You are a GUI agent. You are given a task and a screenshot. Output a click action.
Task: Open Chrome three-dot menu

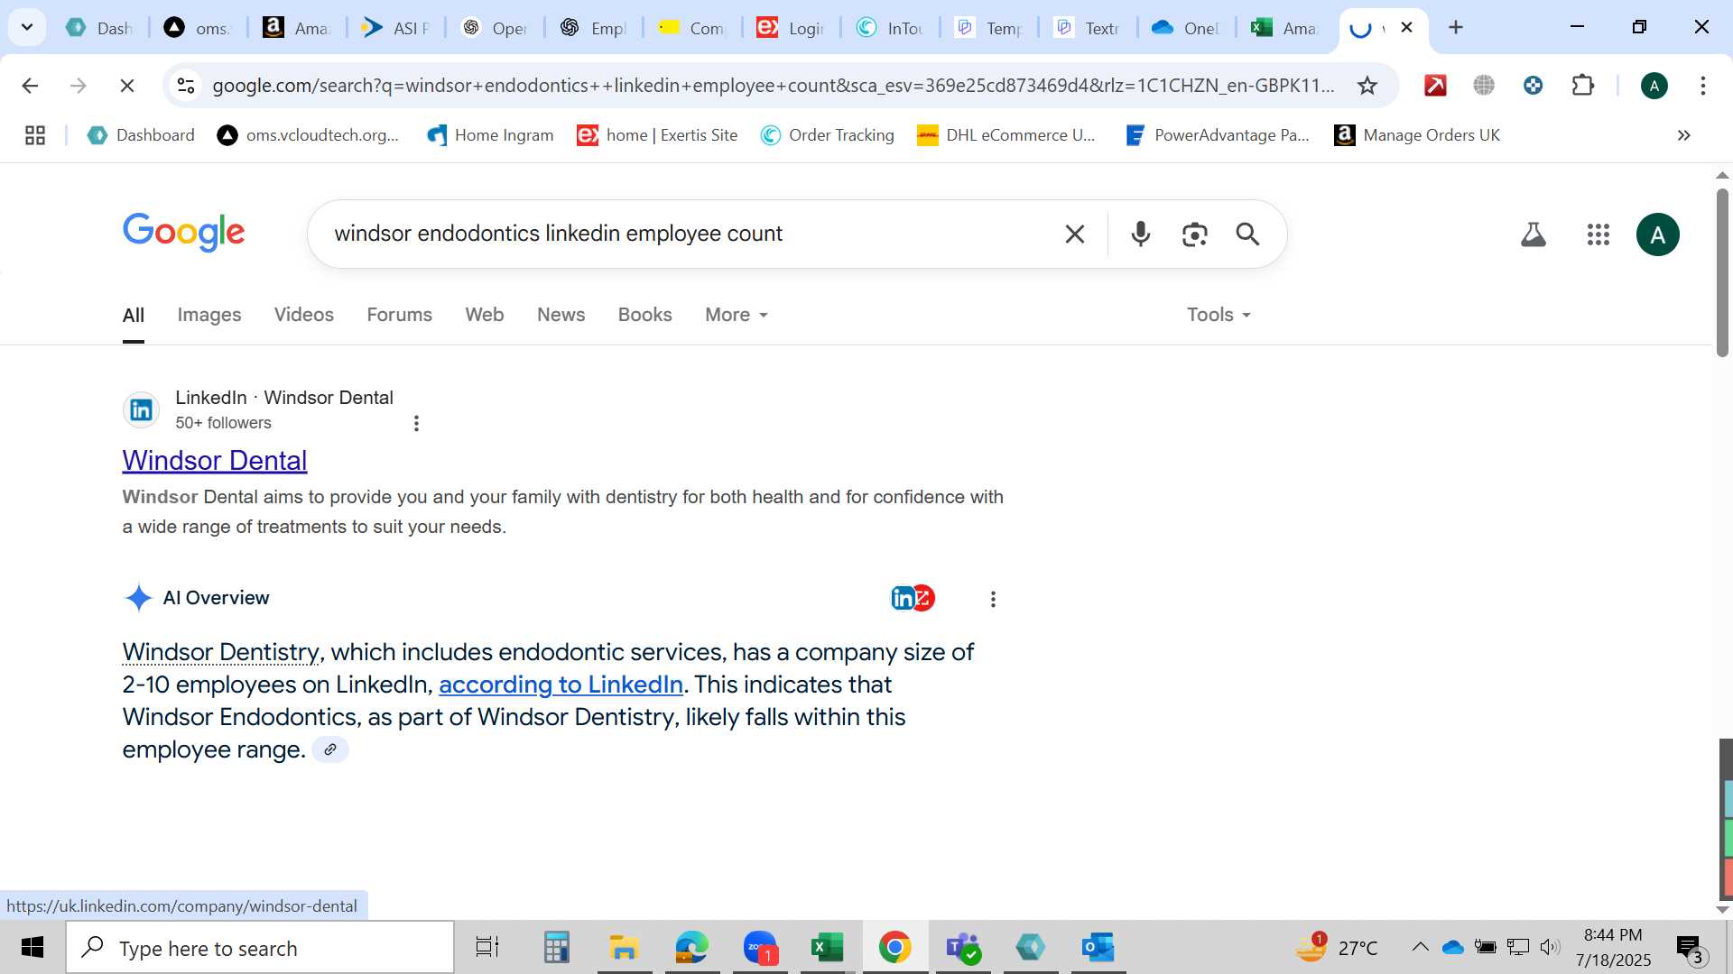(x=1702, y=86)
